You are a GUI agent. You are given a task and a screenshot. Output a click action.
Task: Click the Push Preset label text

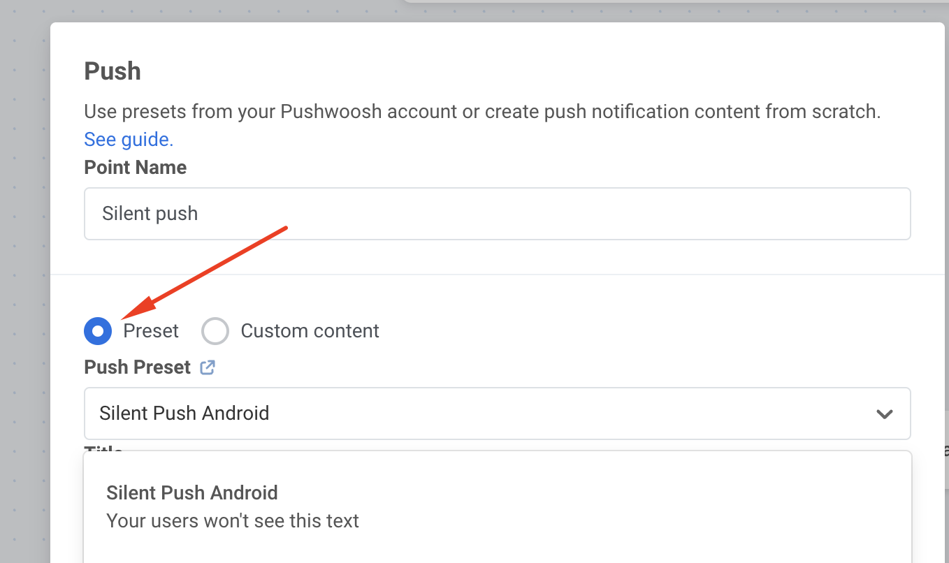pos(137,367)
